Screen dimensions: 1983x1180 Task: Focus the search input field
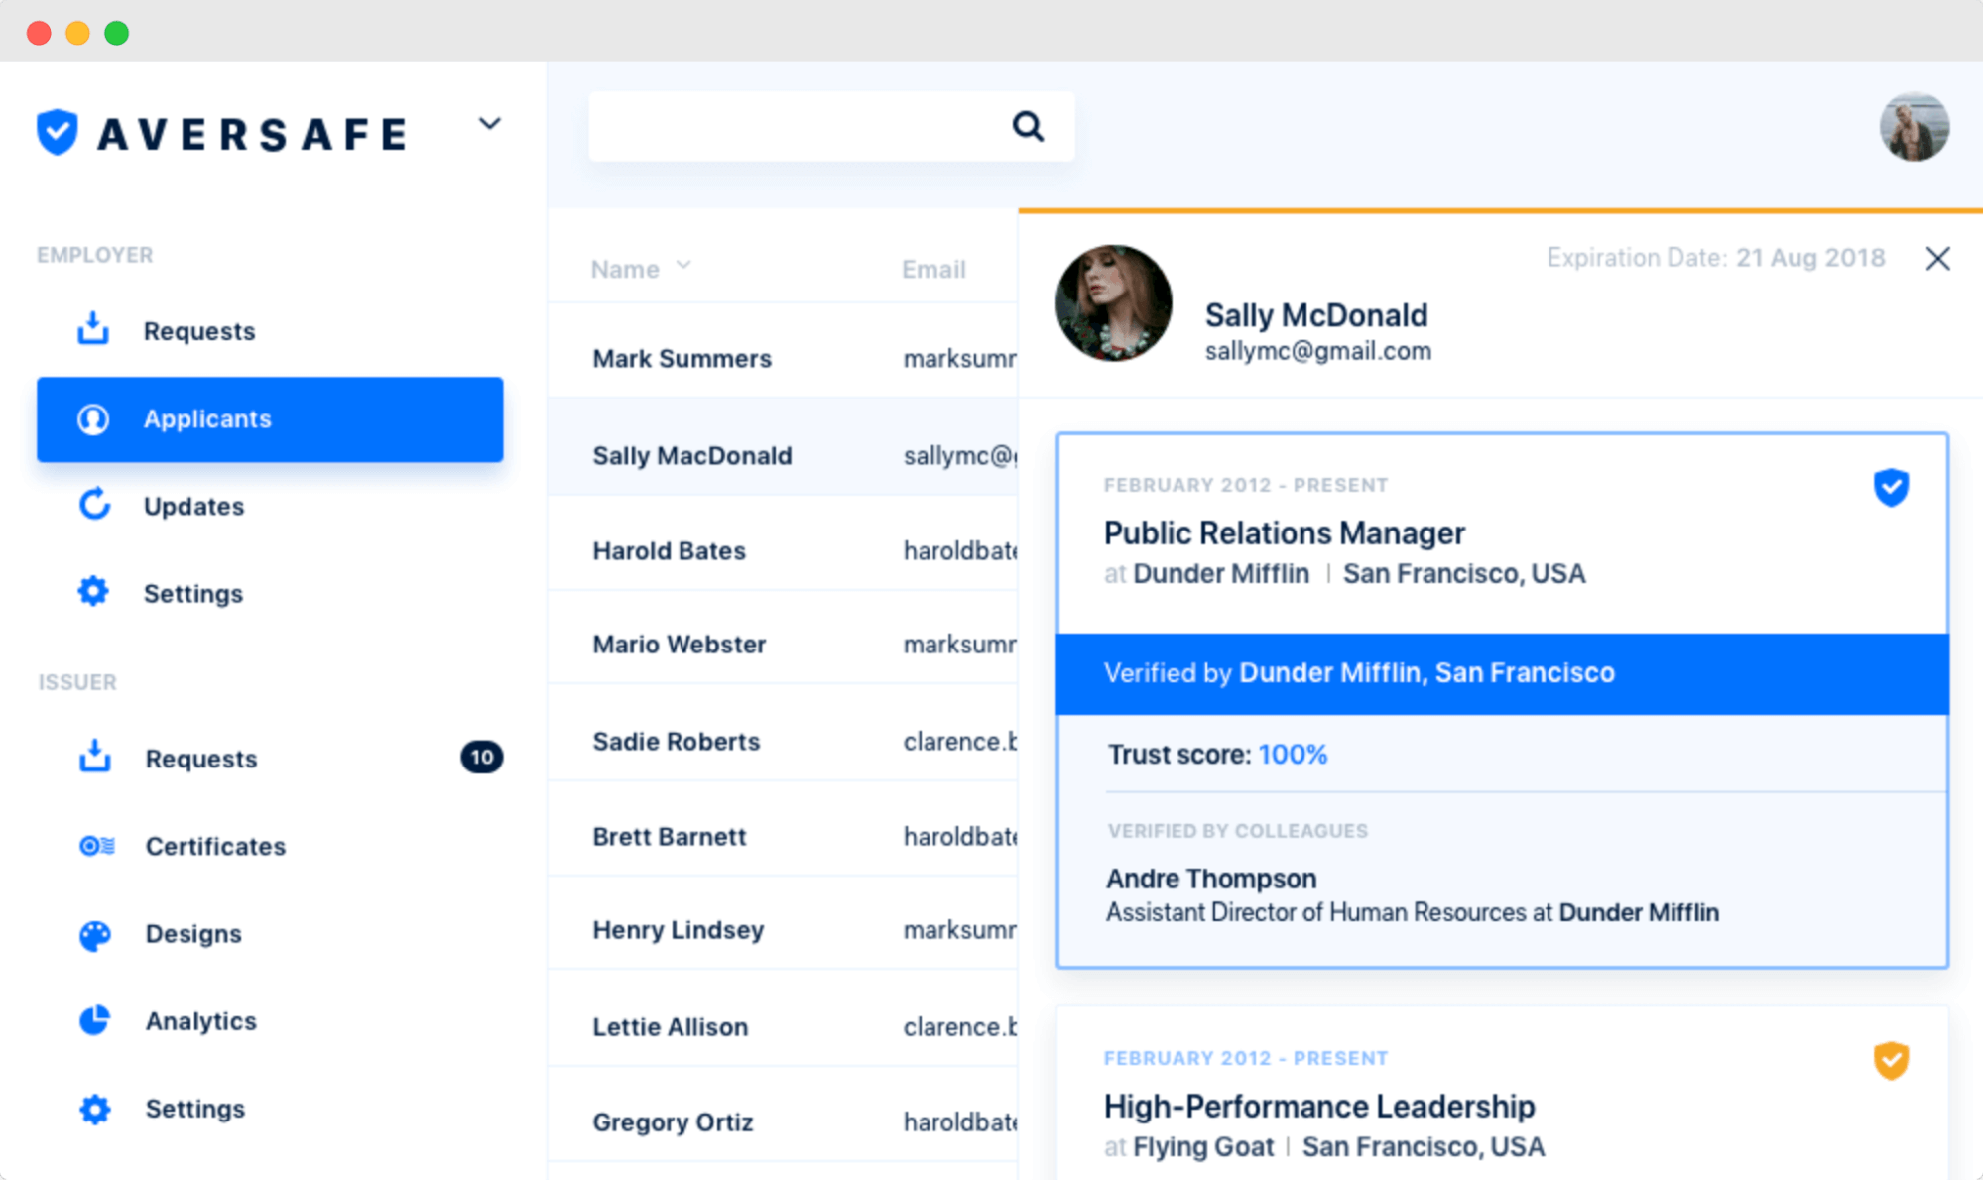pos(831,126)
